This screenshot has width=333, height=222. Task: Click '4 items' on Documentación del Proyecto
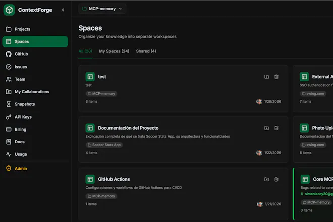tap(91, 153)
